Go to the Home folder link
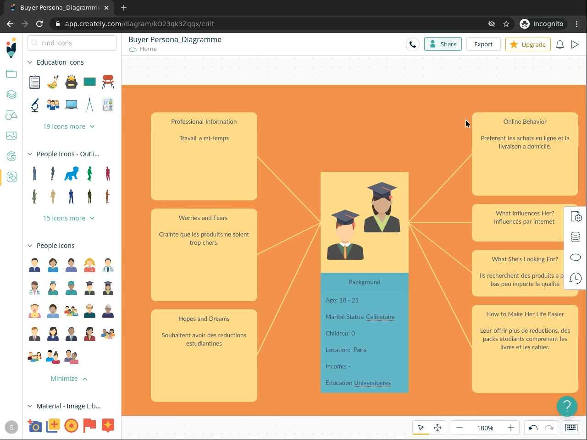Screen dimensions: 587x440 (148, 49)
